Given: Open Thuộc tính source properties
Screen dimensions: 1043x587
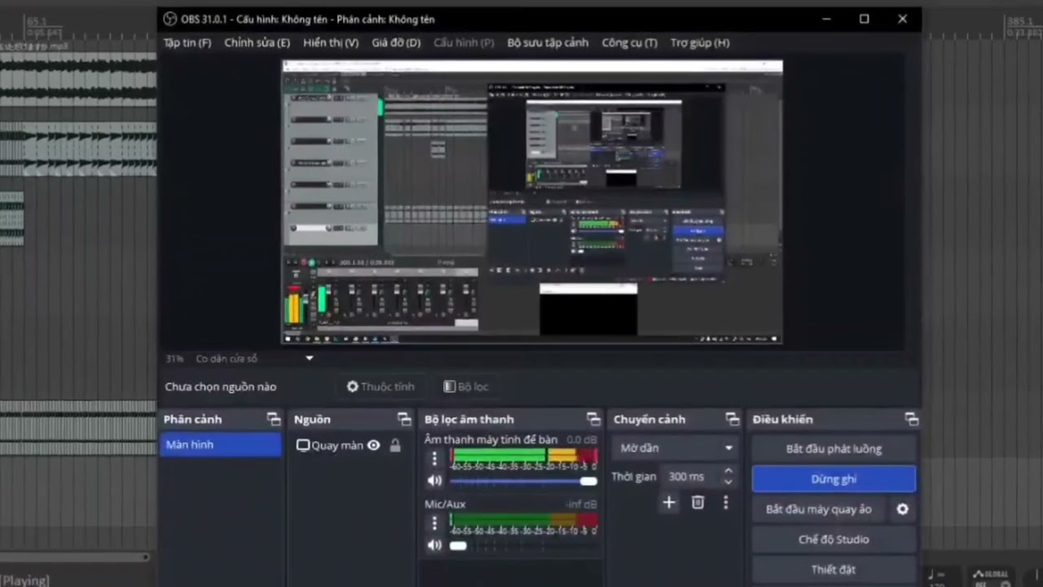Looking at the screenshot, I should click(x=381, y=386).
